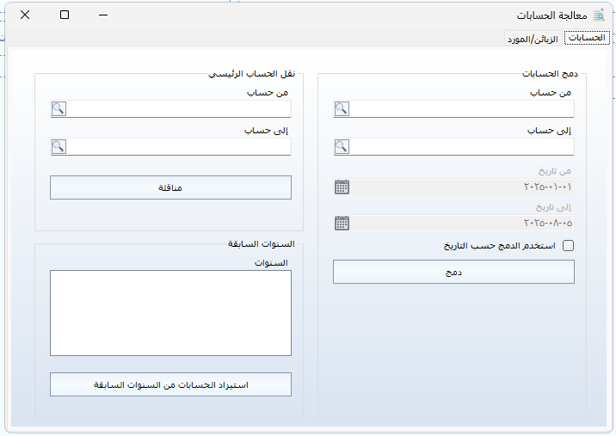This screenshot has height=436, width=616.
Task: Click search icon in merge accounts 'من حساب' field
Action: [x=342, y=109]
